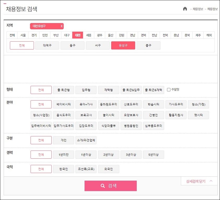220x200 pixels.
Task: Pick the 음식도우미 field
Action: [64, 115]
